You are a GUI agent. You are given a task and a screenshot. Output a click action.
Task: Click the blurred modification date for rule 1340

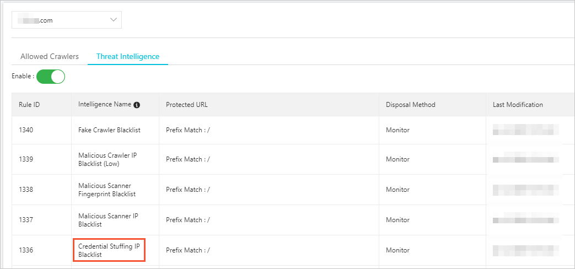click(525, 130)
